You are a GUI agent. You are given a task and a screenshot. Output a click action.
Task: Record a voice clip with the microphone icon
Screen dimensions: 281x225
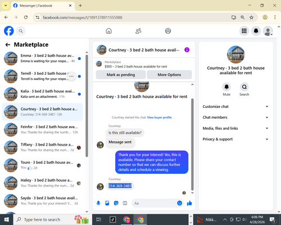(x=98, y=203)
